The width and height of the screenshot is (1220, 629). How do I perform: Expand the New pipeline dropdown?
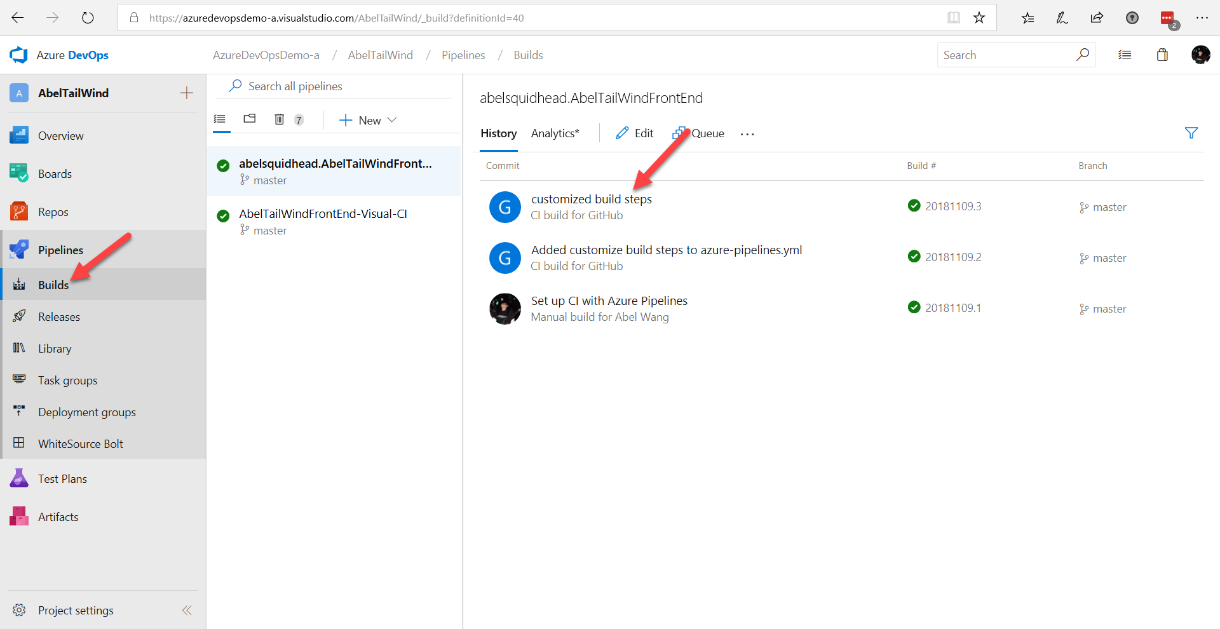click(369, 120)
